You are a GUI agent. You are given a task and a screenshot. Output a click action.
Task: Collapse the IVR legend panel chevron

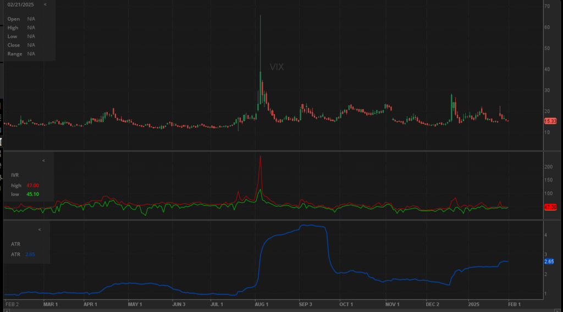click(43, 161)
